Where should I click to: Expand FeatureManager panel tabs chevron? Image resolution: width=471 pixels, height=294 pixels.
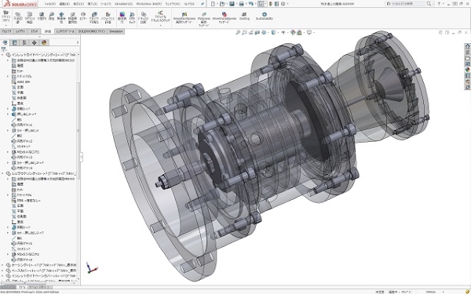[78, 42]
